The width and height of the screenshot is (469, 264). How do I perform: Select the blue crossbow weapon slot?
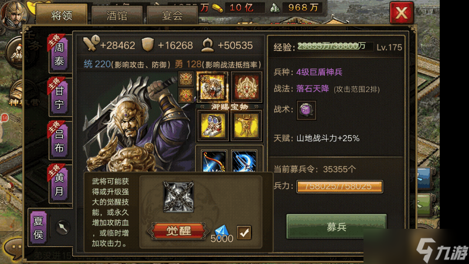click(244, 161)
